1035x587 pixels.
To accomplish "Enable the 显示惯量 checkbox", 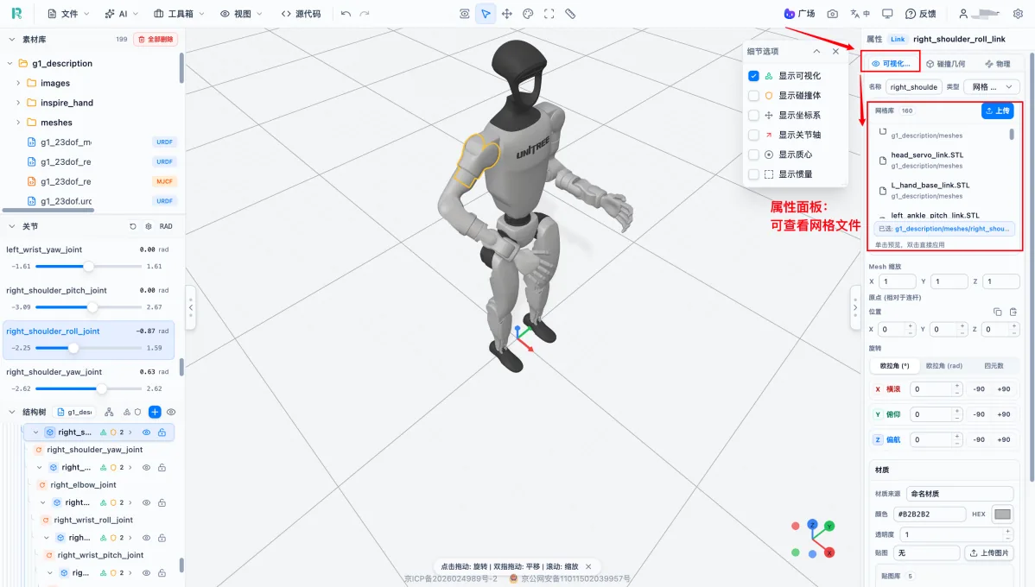I will coord(753,174).
